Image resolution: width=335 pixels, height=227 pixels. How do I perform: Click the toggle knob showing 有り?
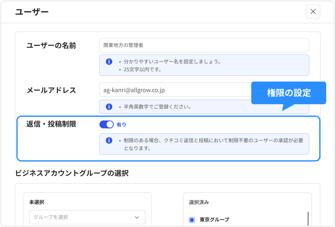[x=111, y=124]
